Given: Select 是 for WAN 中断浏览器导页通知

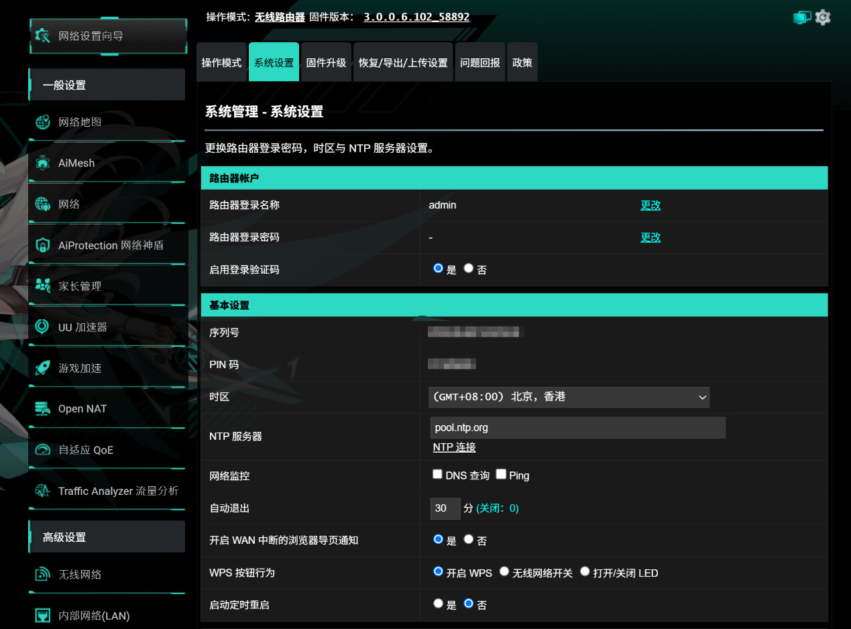Looking at the screenshot, I should coord(438,539).
